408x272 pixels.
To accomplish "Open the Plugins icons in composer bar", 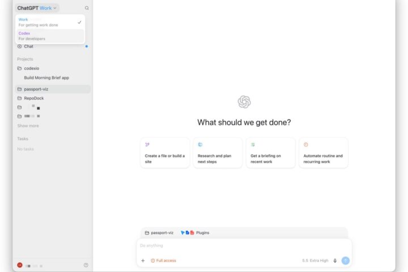I will click(x=195, y=233).
